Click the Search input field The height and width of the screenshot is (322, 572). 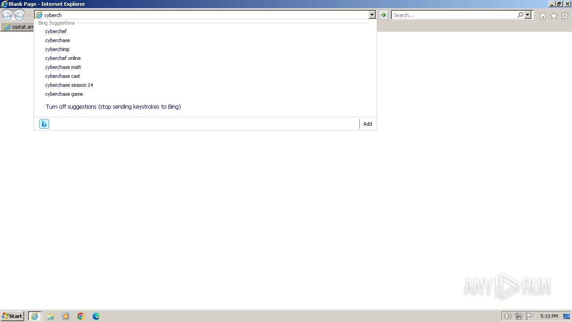pos(454,15)
